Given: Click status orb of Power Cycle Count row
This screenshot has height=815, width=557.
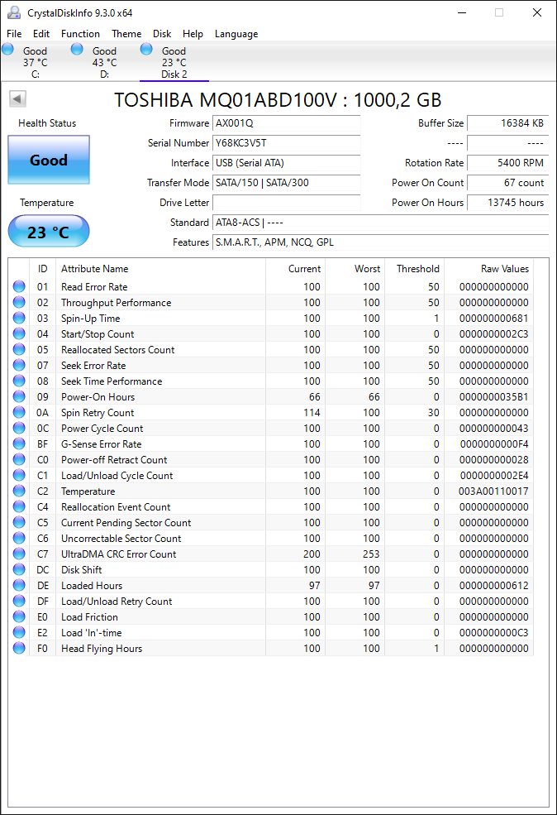Looking at the screenshot, I should click(x=19, y=428).
